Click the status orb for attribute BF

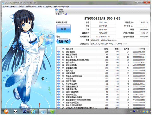[x=58, y=86]
